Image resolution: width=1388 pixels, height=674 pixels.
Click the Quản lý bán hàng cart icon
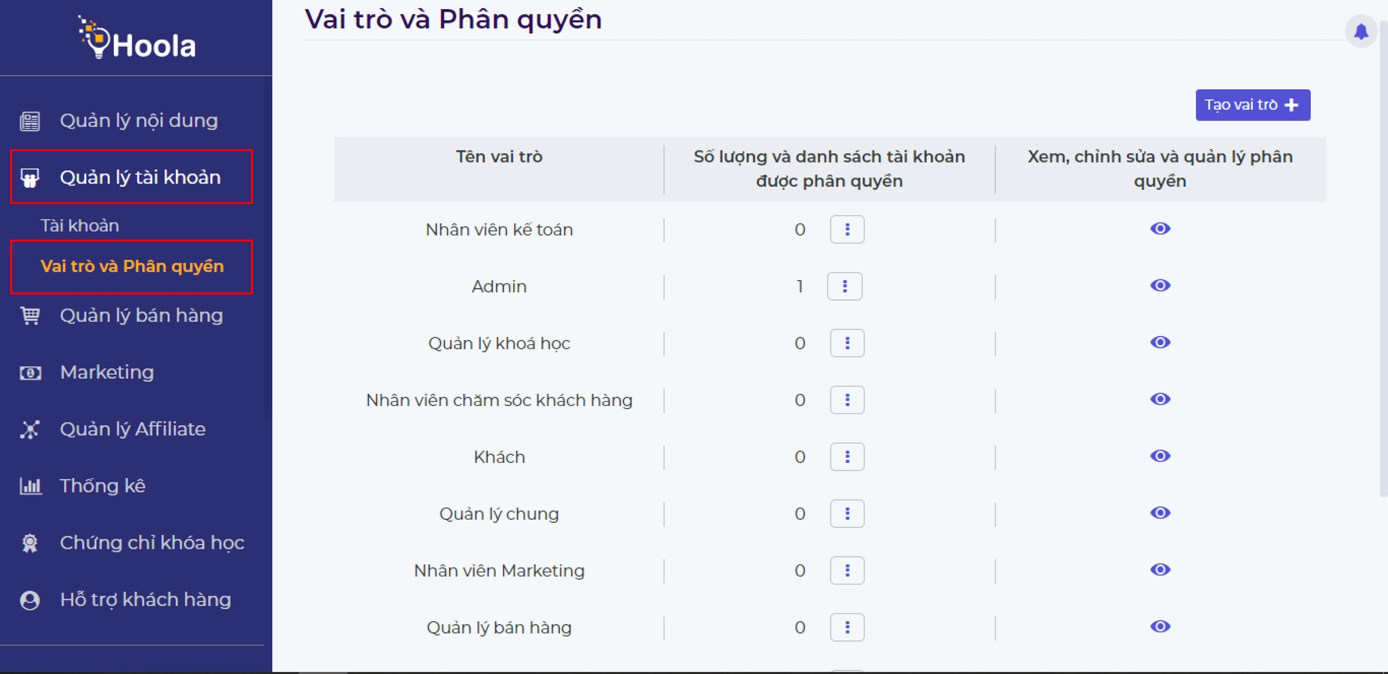(30, 316)
